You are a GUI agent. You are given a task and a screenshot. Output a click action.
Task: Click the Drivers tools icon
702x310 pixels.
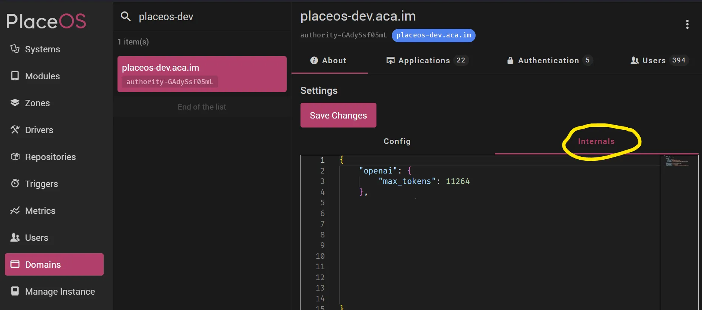[15, 130]
